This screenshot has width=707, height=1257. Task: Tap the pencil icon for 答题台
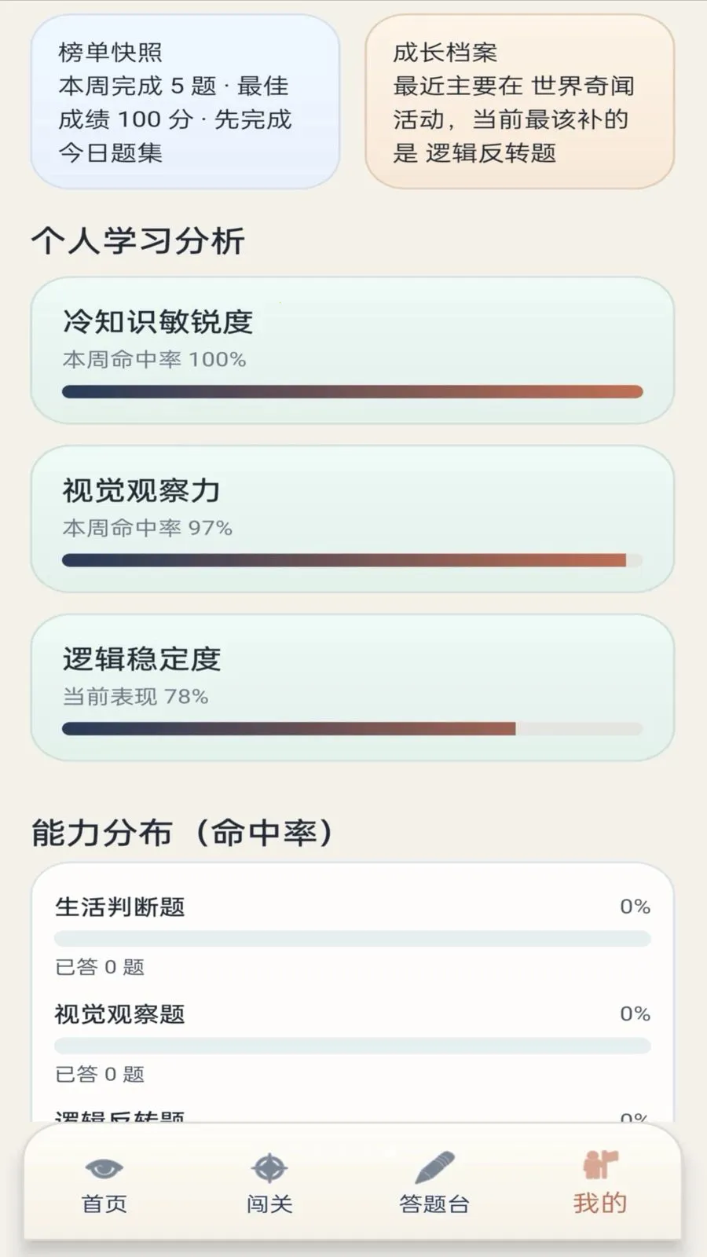434,1167
